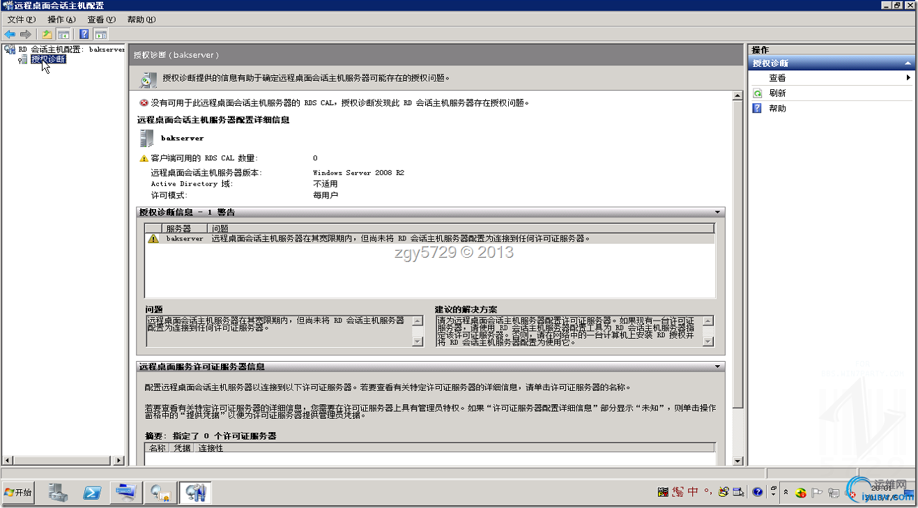Click the blue question mark Help toolbar icon
The width and height of the screenshot is (918, 508).
click(84, 34)
